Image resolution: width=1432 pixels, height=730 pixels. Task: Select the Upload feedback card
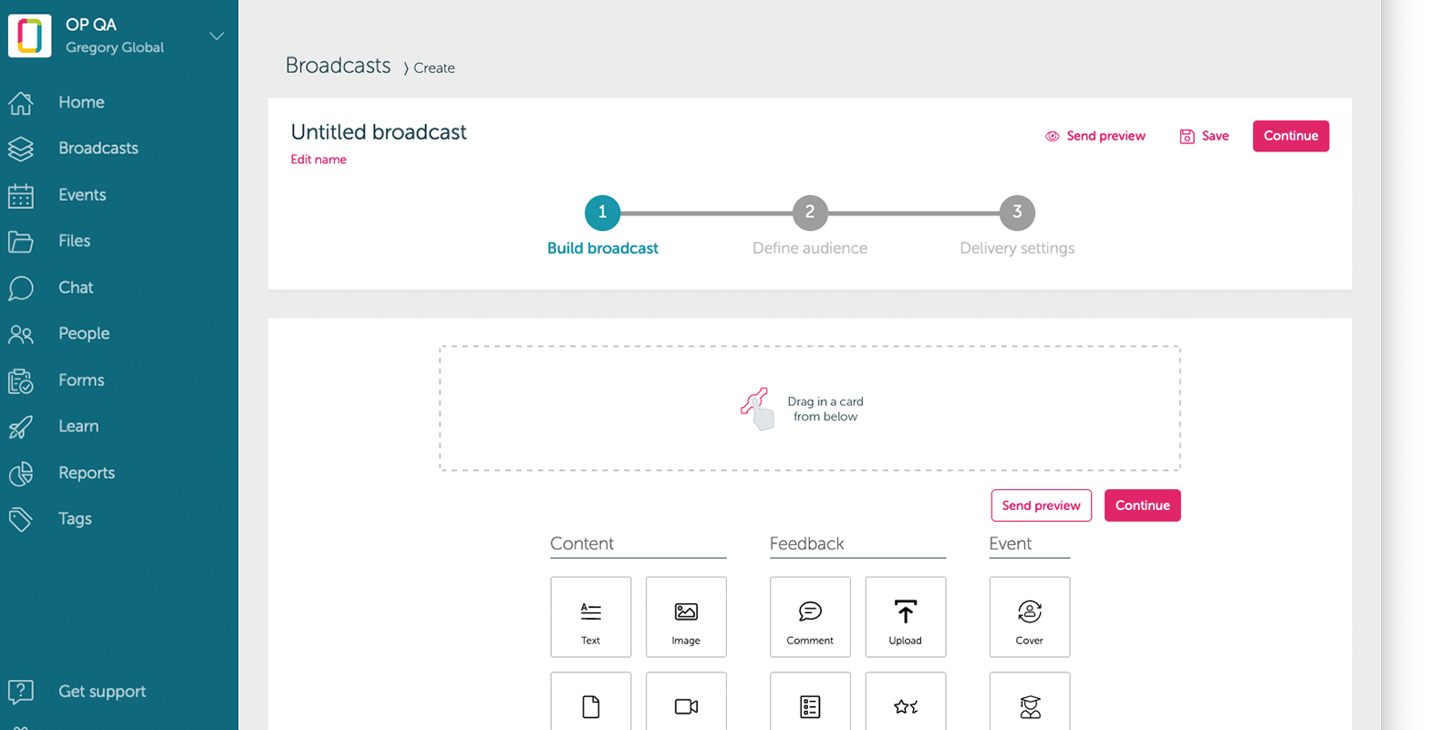(x=906, y=617)
